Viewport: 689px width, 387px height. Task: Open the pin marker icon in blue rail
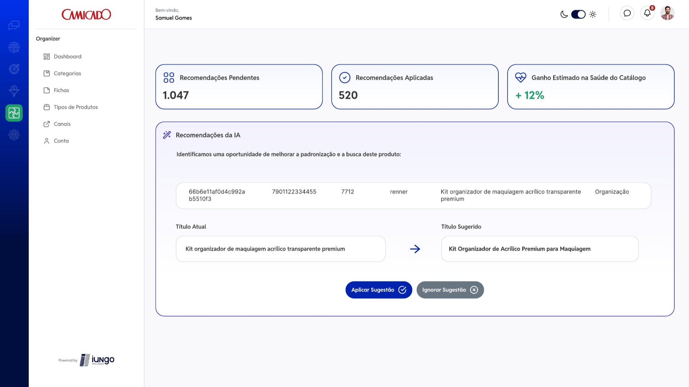click(14, 91)
